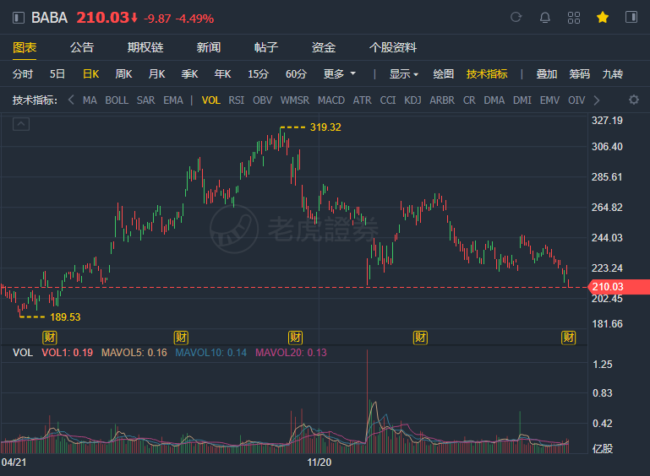Select the DMI sub-indicator
The image size is (650, 476).
(x=522, y=100)
